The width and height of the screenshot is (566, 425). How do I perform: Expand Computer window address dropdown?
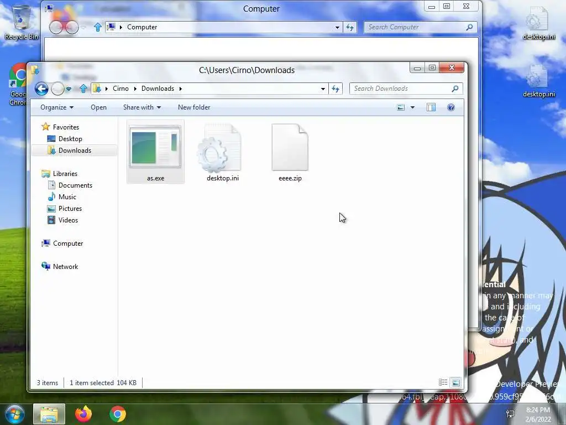coord(337,27)
